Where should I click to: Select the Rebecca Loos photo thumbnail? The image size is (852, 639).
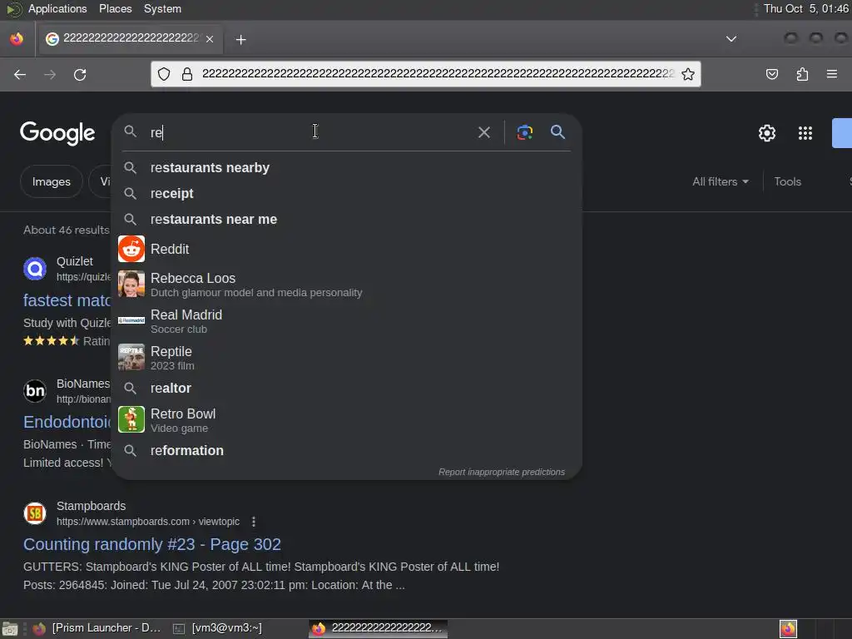pyautogui.click(x=131, y=285)
